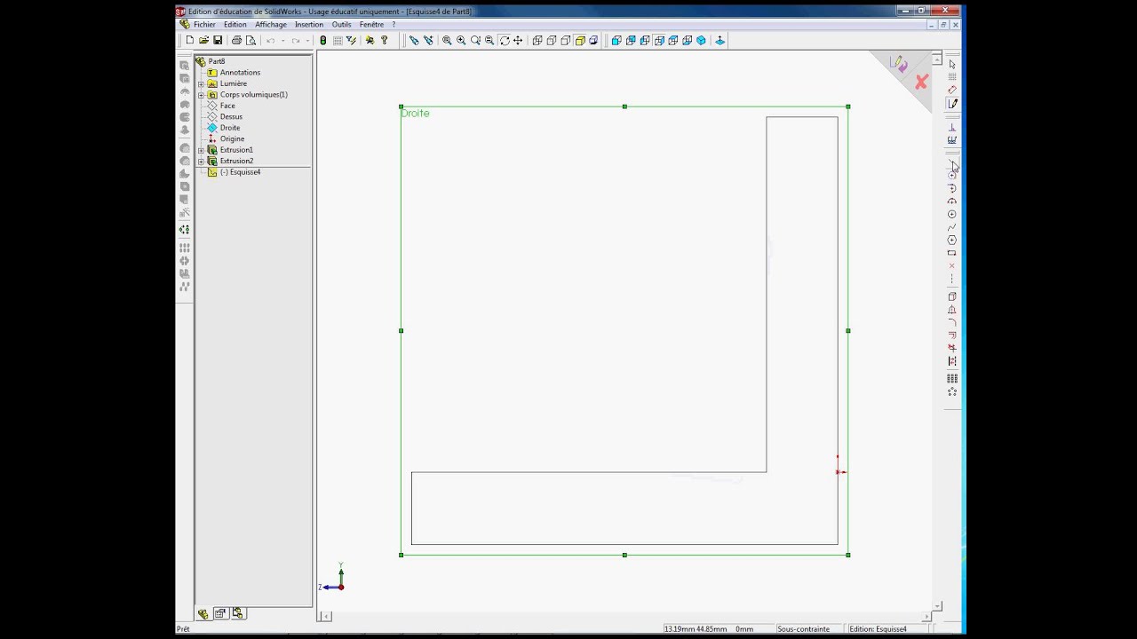Select the Isometric view blue cube icon
The image size is (1137, 639).
point(701,40)
